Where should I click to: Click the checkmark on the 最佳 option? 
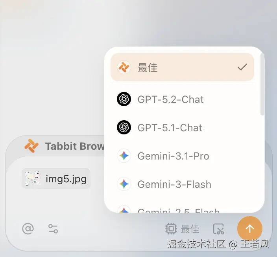[x=242, y=67]
